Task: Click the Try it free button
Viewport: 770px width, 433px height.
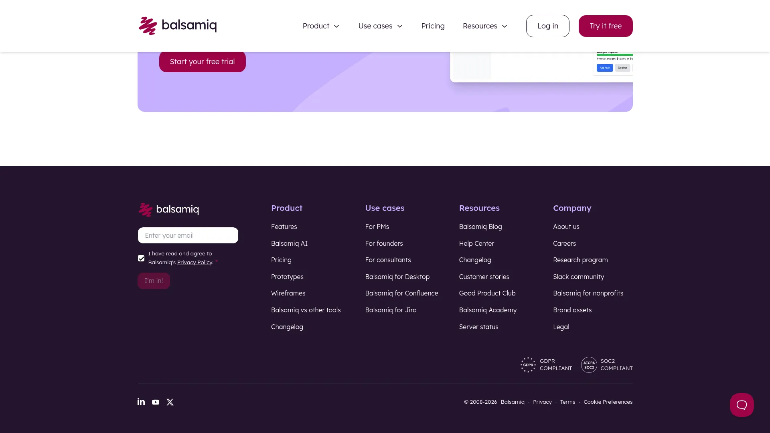Action: point(606,26)
